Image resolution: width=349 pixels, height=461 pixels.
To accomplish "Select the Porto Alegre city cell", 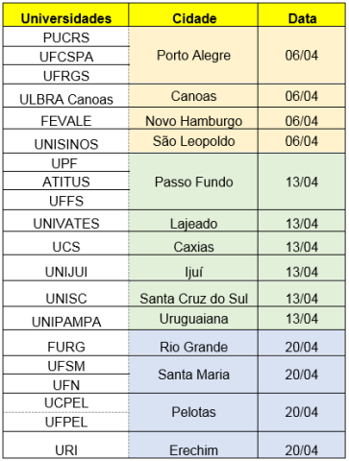I will [x=193, y=56].
